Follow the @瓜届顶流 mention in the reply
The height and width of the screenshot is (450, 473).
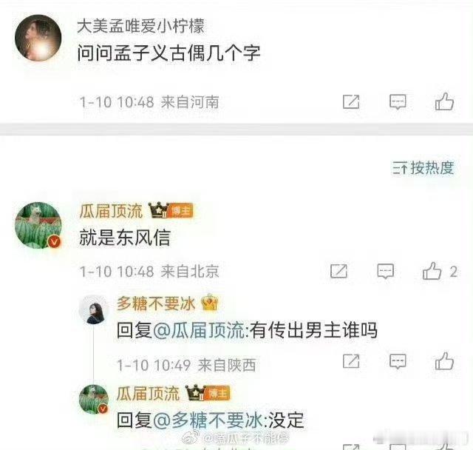[x=199, y=330]
